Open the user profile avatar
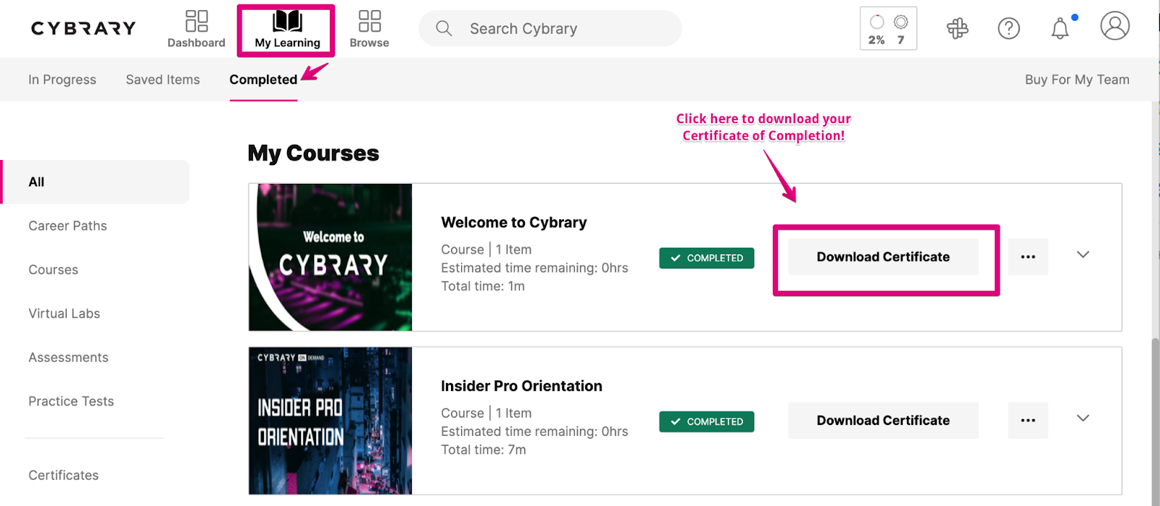Image resolution: width=1160 pixels, height=506 pixels. (x=1115, y=26)
